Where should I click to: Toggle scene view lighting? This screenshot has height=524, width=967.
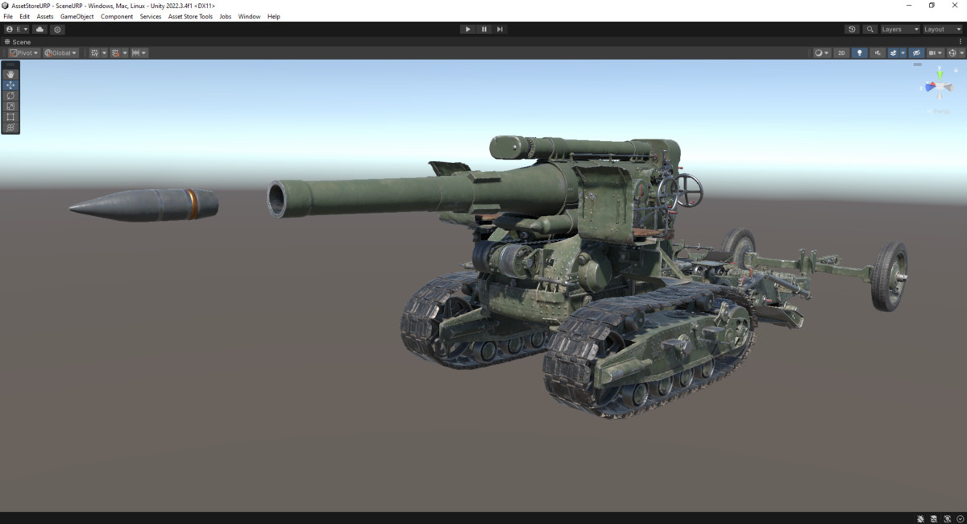tap(859, 52)
